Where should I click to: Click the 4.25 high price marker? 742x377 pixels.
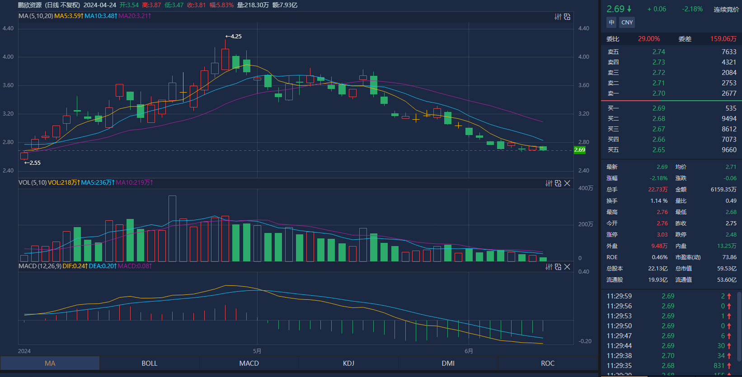point(234,37)
